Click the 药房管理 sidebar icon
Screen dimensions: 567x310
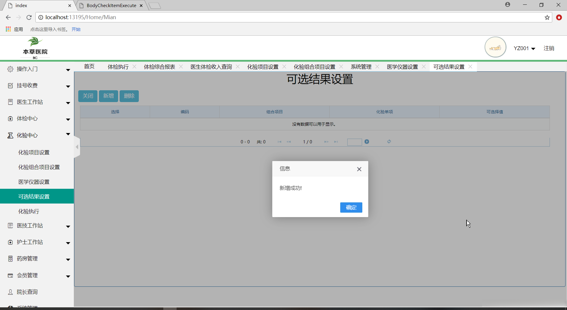(x=10, y=259)
